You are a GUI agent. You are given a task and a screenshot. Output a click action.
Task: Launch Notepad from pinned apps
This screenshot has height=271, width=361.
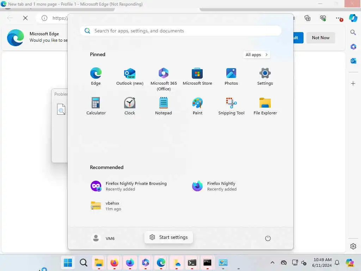(164, 106)
